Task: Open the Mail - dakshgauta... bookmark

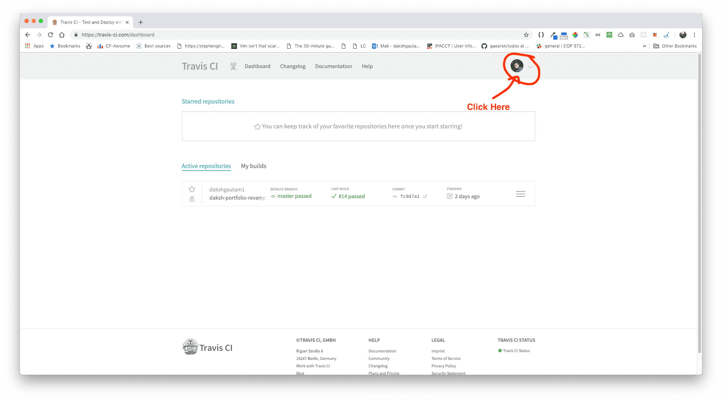Action: point(396,46)
